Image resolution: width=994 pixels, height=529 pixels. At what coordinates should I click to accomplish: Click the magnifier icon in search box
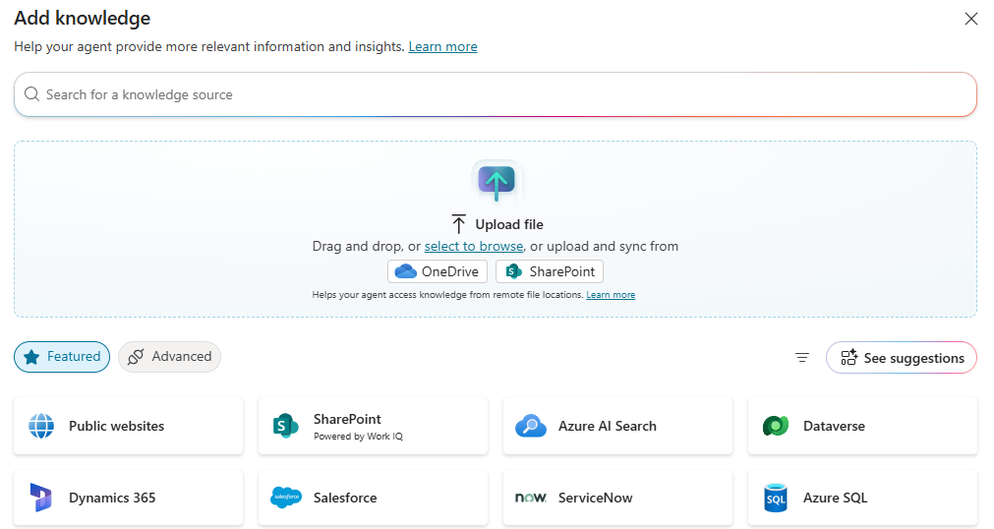click(31, 94)
